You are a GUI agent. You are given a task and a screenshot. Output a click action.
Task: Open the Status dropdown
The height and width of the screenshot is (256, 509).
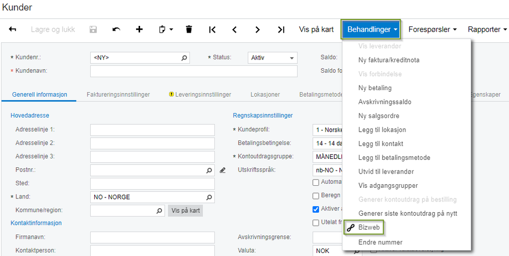coord(273,58)
